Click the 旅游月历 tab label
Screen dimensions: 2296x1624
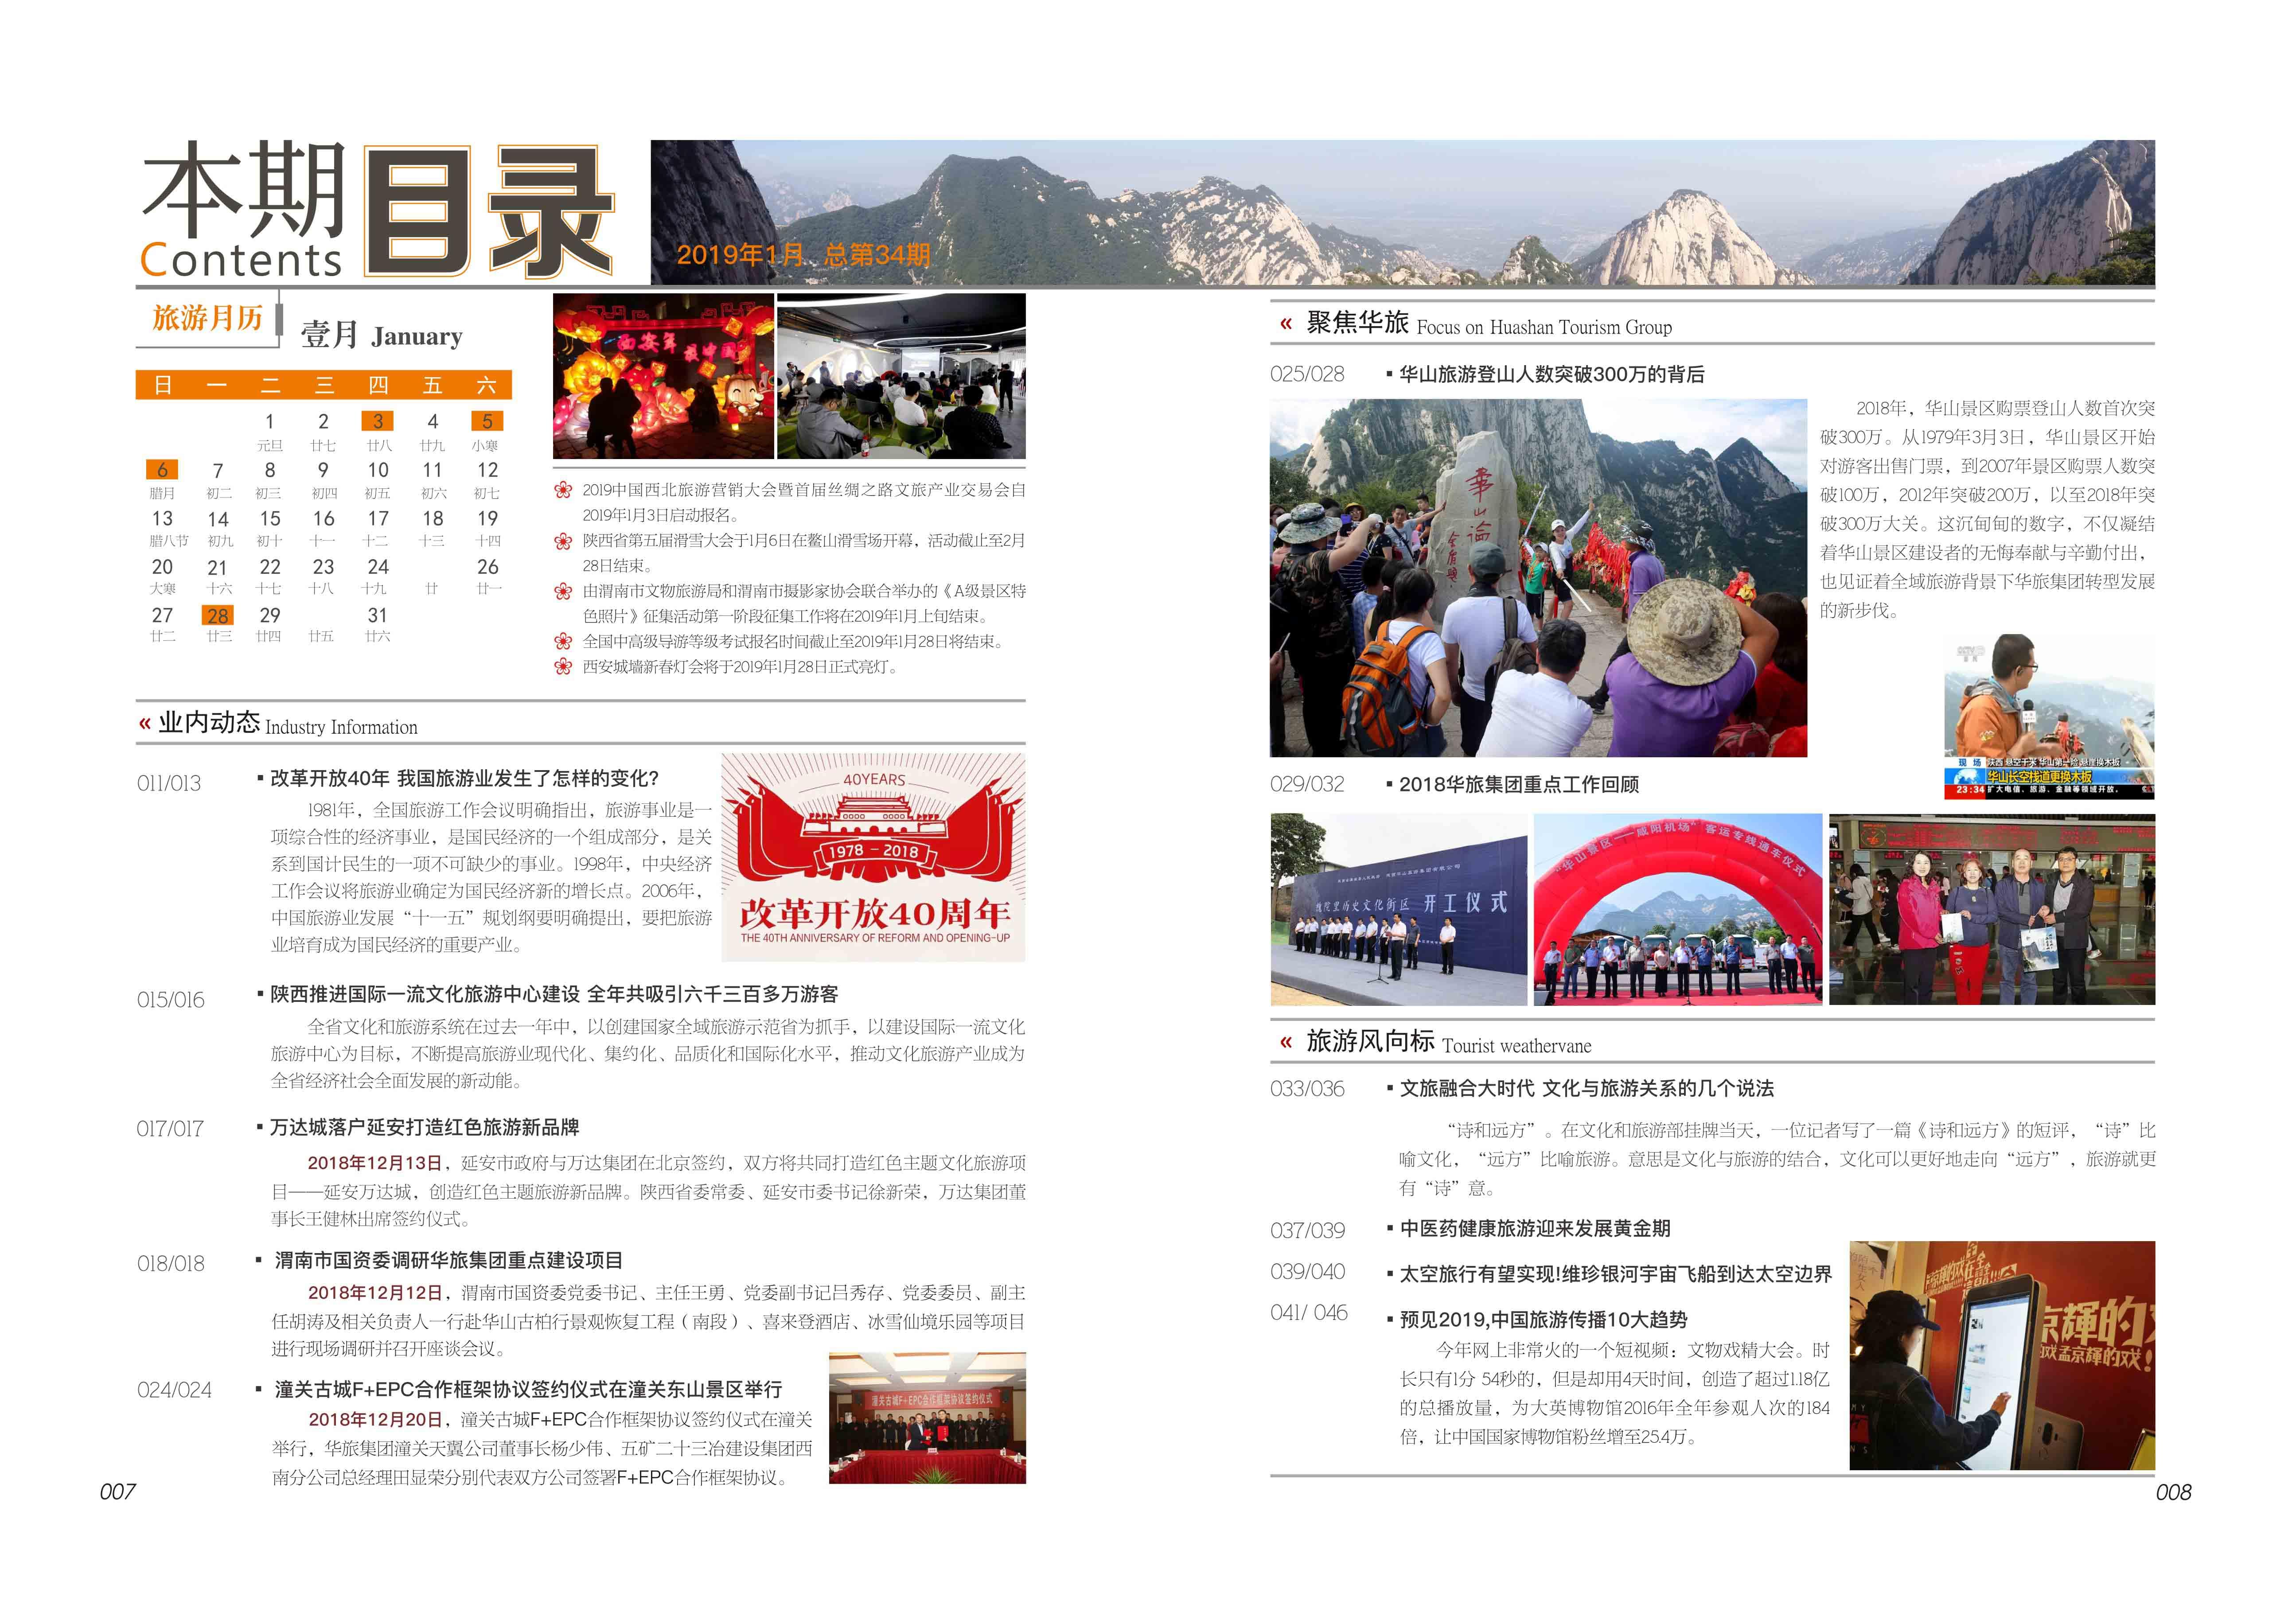[207, 318]
